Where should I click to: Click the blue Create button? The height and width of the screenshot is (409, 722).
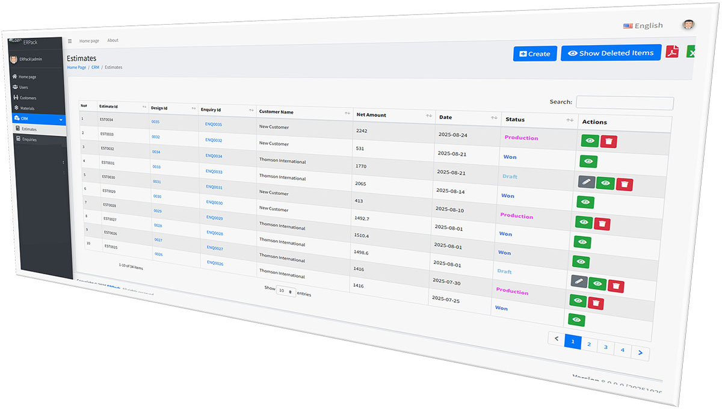(535, 54)
